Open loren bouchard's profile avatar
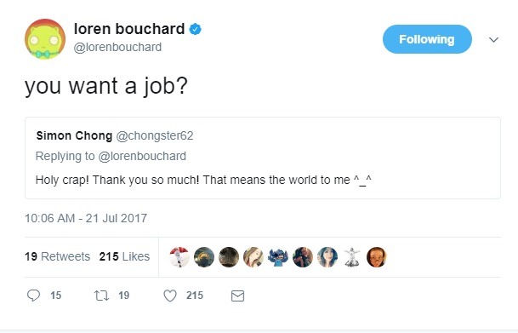 point(45,39)
